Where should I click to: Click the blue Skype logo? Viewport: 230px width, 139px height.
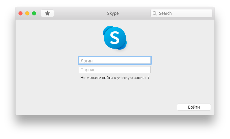coord(115,37)
